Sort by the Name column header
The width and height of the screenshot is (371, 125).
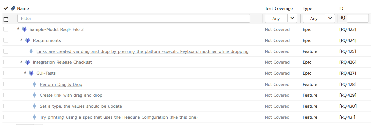click(x=23, y=9)
